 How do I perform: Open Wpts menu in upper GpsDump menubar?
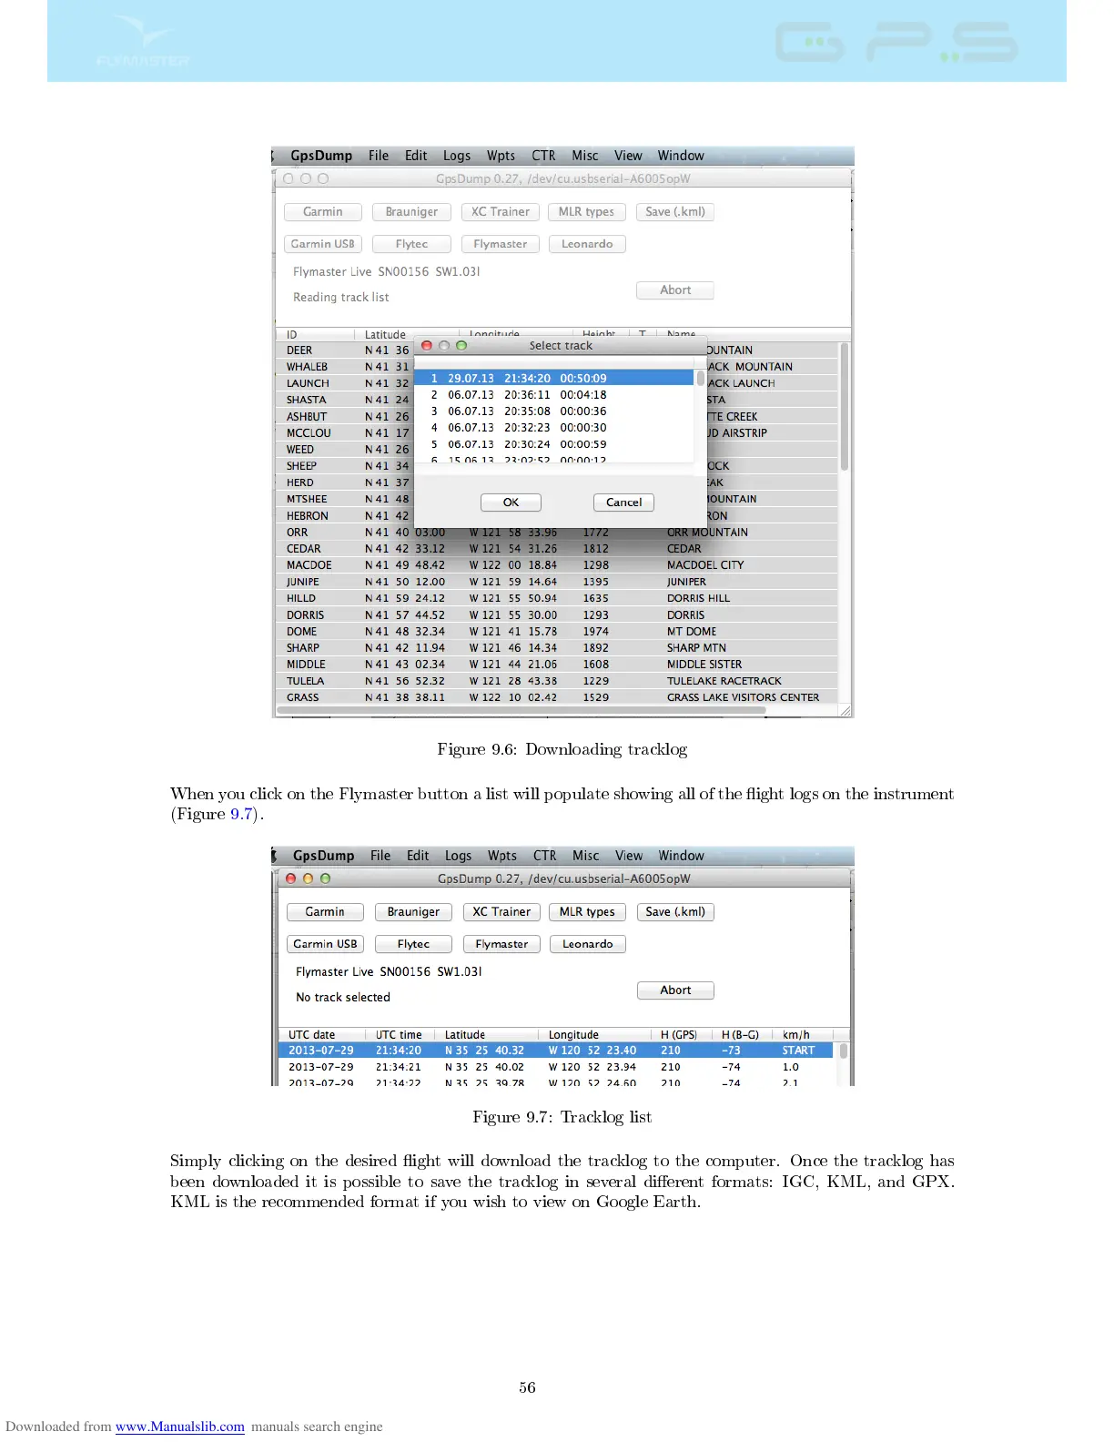[x=501, y=156]
